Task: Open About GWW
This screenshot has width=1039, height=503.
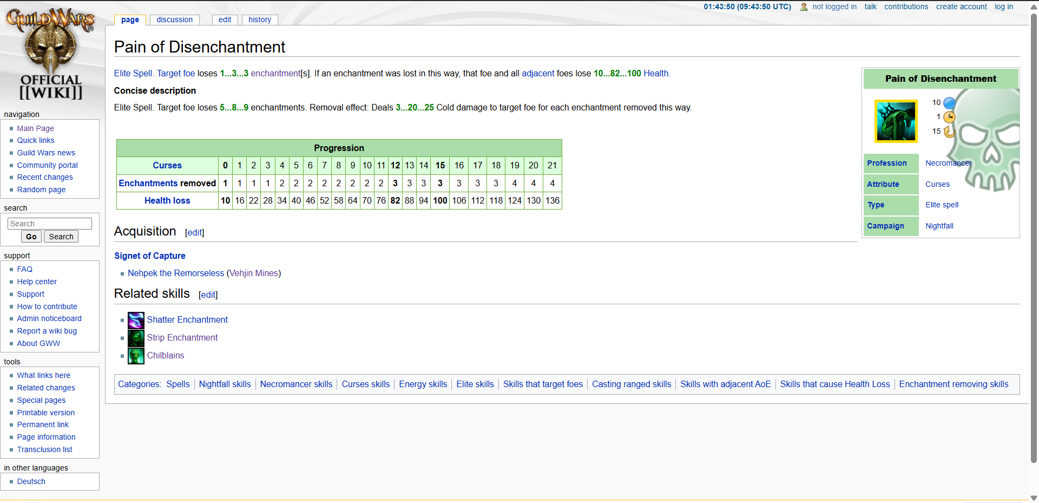Action: (38, 343)
